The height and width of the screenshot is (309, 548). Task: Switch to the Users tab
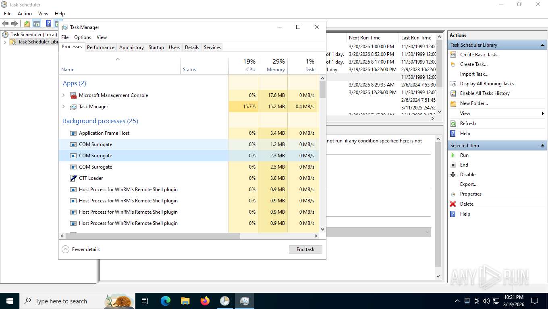(174, 47)
